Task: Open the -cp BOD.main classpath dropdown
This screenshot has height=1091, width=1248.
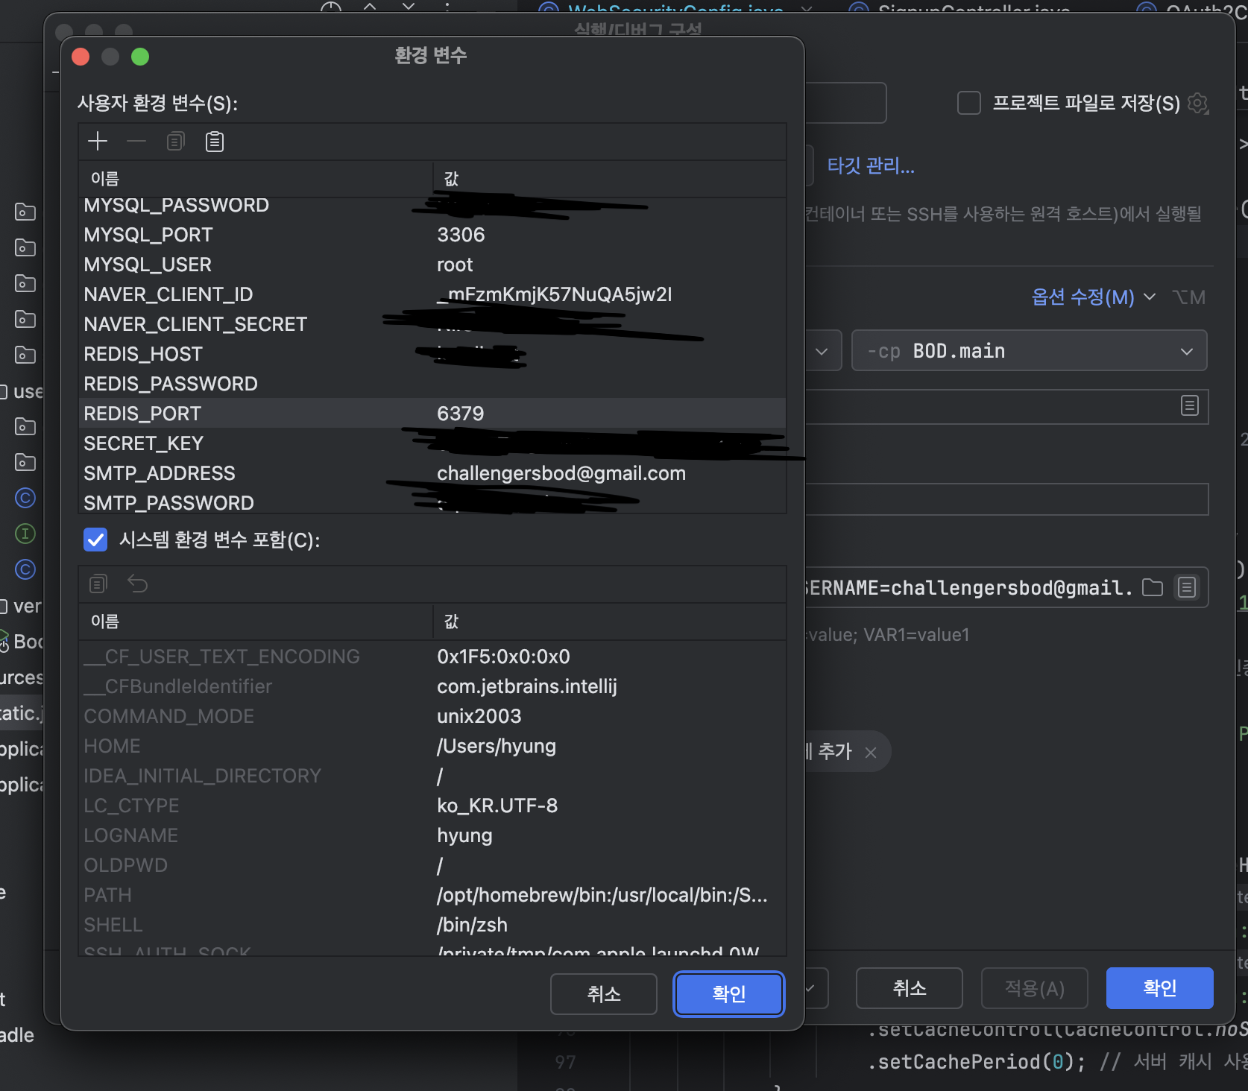Action: (x=1029, y=351)
